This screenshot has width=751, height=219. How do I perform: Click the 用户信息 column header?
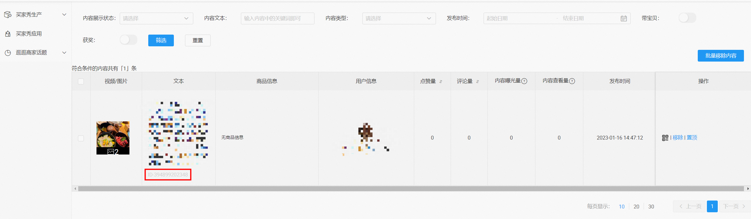366,81
